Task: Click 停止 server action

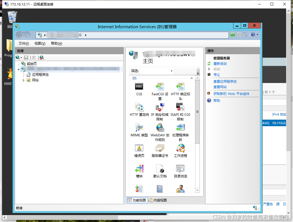Action: coord(216,75)
